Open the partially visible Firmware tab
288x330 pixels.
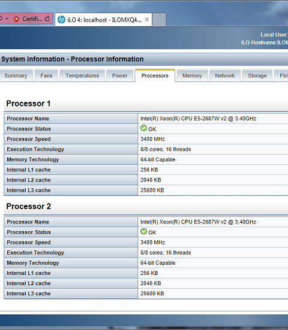pyautogui.click(x=281, y=75)
